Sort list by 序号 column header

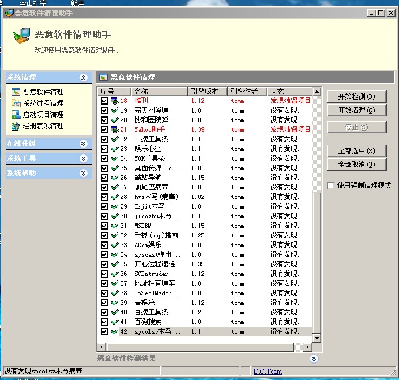[x=114, y=91]
